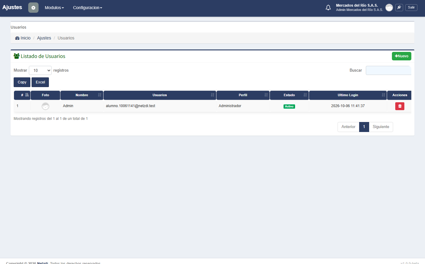425x264 pixels.
Task: Select page 1 in the pagination
Action: [x=364, y=127]
